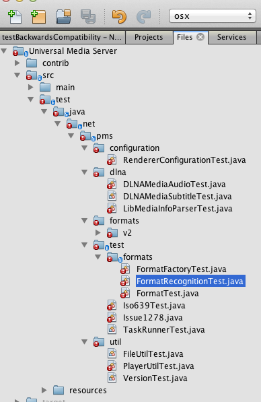Click the v2 folder icon
Image resolution: width=261 pixels, height=402 pixels.
112,232
